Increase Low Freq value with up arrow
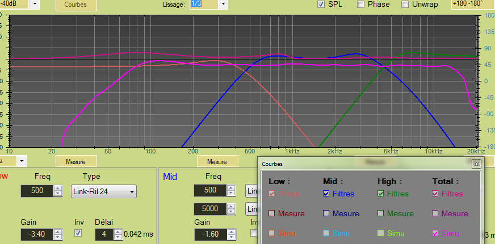The width and height of the screenshot is (495, 244). (x=57, y=188)
